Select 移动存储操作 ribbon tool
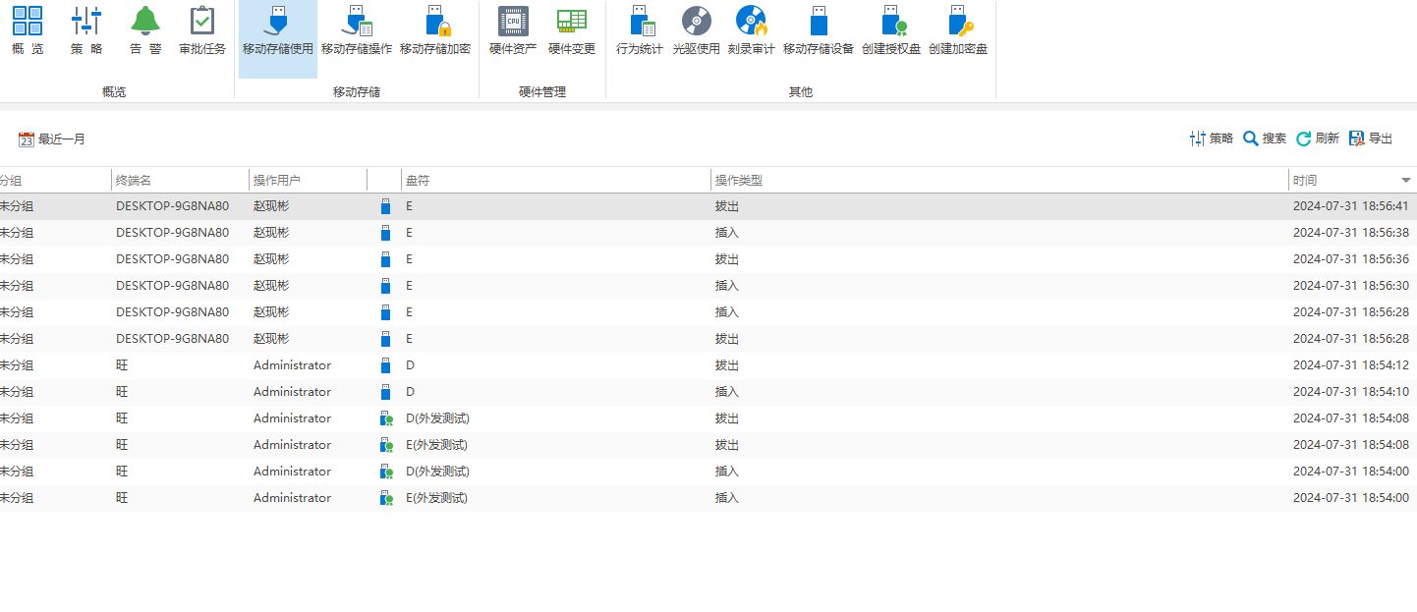Viewport: 1417px width, 612px height. (x=357, y=30)
